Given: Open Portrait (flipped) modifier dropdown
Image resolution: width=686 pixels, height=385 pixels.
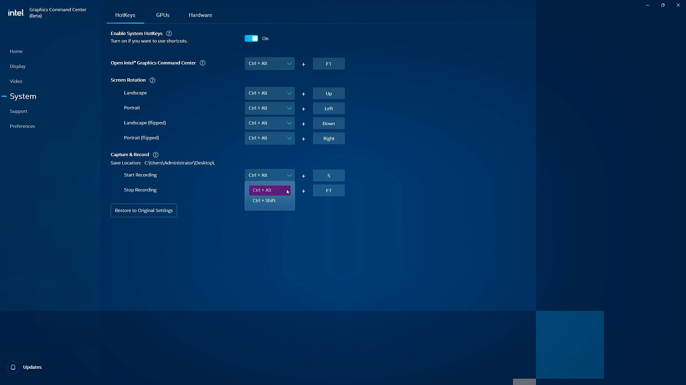Looking at the screenshot, I should click(x=270, y=138).
